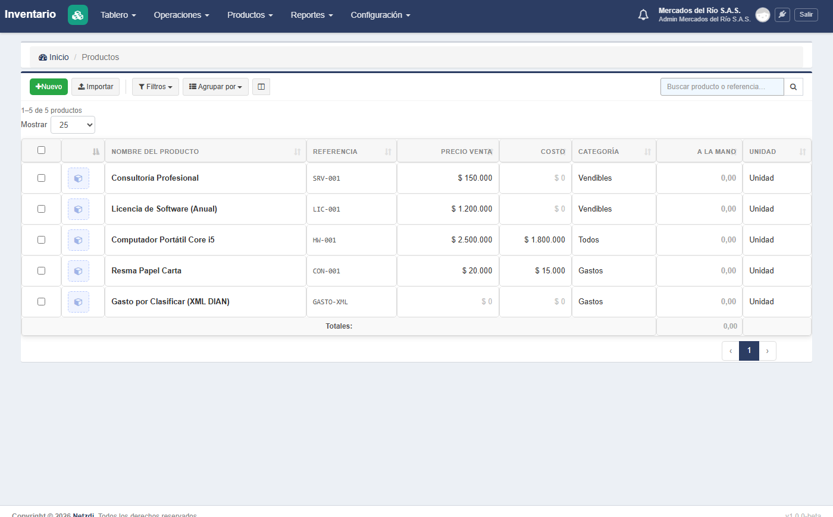Toggle column visibility layout icon
833x517 pixels.
pos(261,87)
